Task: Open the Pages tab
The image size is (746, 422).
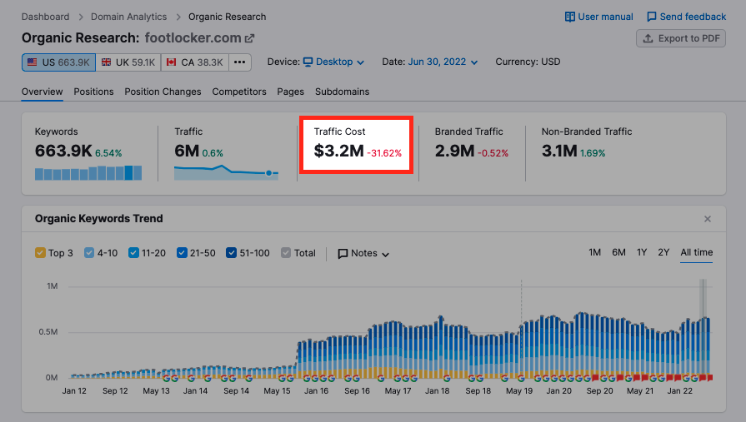Action: 291,92
